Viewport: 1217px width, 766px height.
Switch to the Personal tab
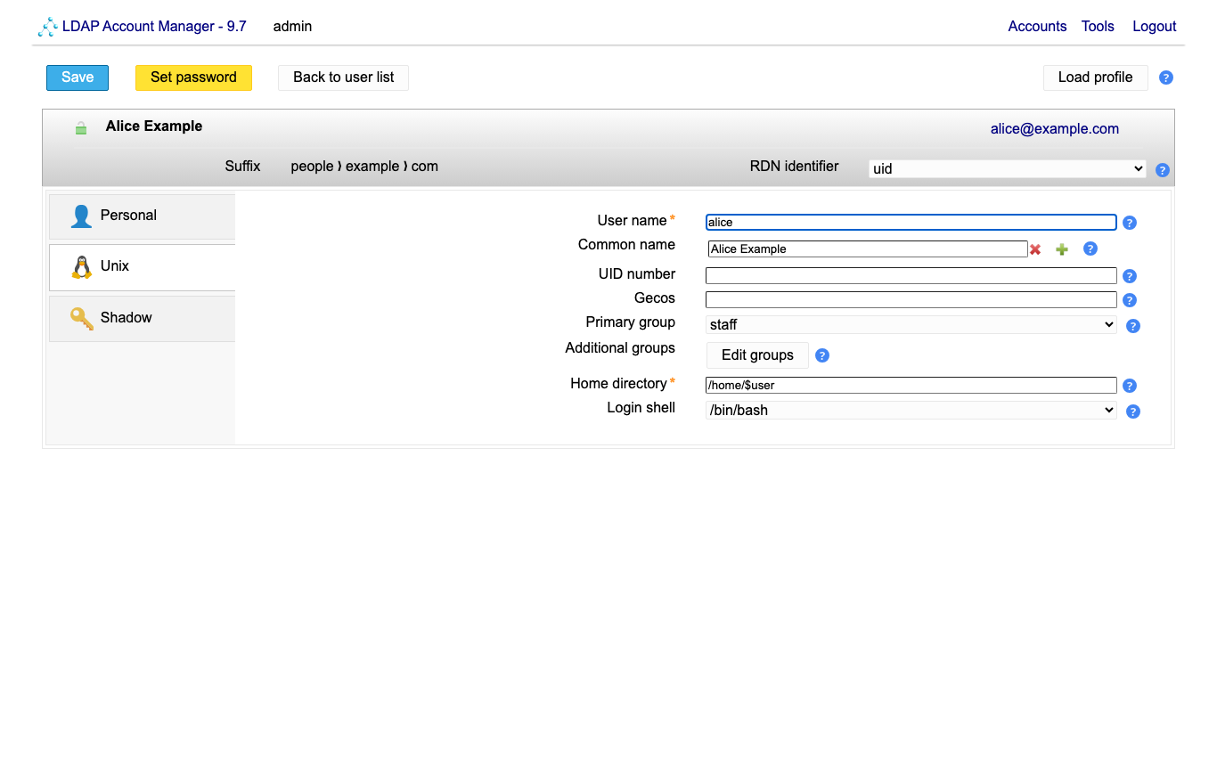coord(142,216)
